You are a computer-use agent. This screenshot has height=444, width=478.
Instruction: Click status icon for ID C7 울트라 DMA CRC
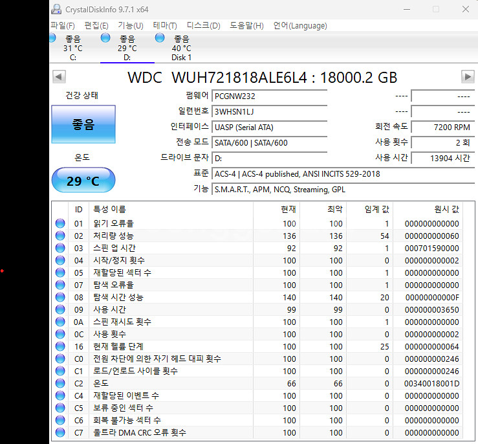[60, 432]
